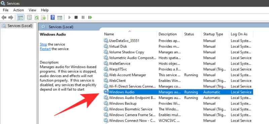This screenshot has height=124, width=269.
Task: Open the Properties toolbar icon
Action: [30, 17]
